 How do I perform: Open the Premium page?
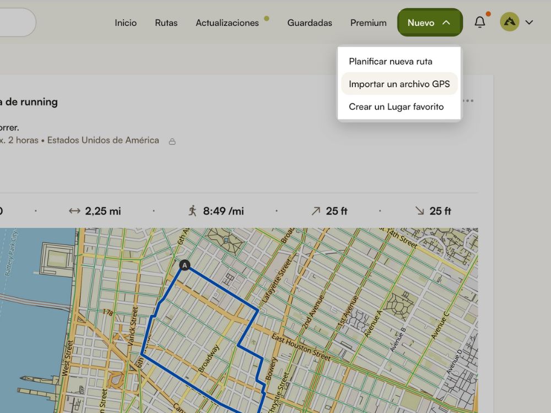[368, 23]
